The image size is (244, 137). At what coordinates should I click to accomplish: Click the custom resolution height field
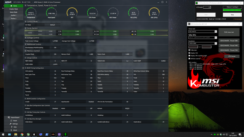[x=207, y=47]
